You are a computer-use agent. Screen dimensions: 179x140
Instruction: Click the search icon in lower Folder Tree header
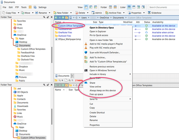coord(44,85)
